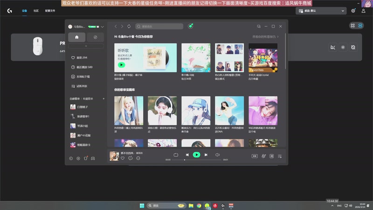Image resolution: width=373 pixels, height=210 pixels.
Task: Switch G HUB to list view
Action: [x=360, y=26]
